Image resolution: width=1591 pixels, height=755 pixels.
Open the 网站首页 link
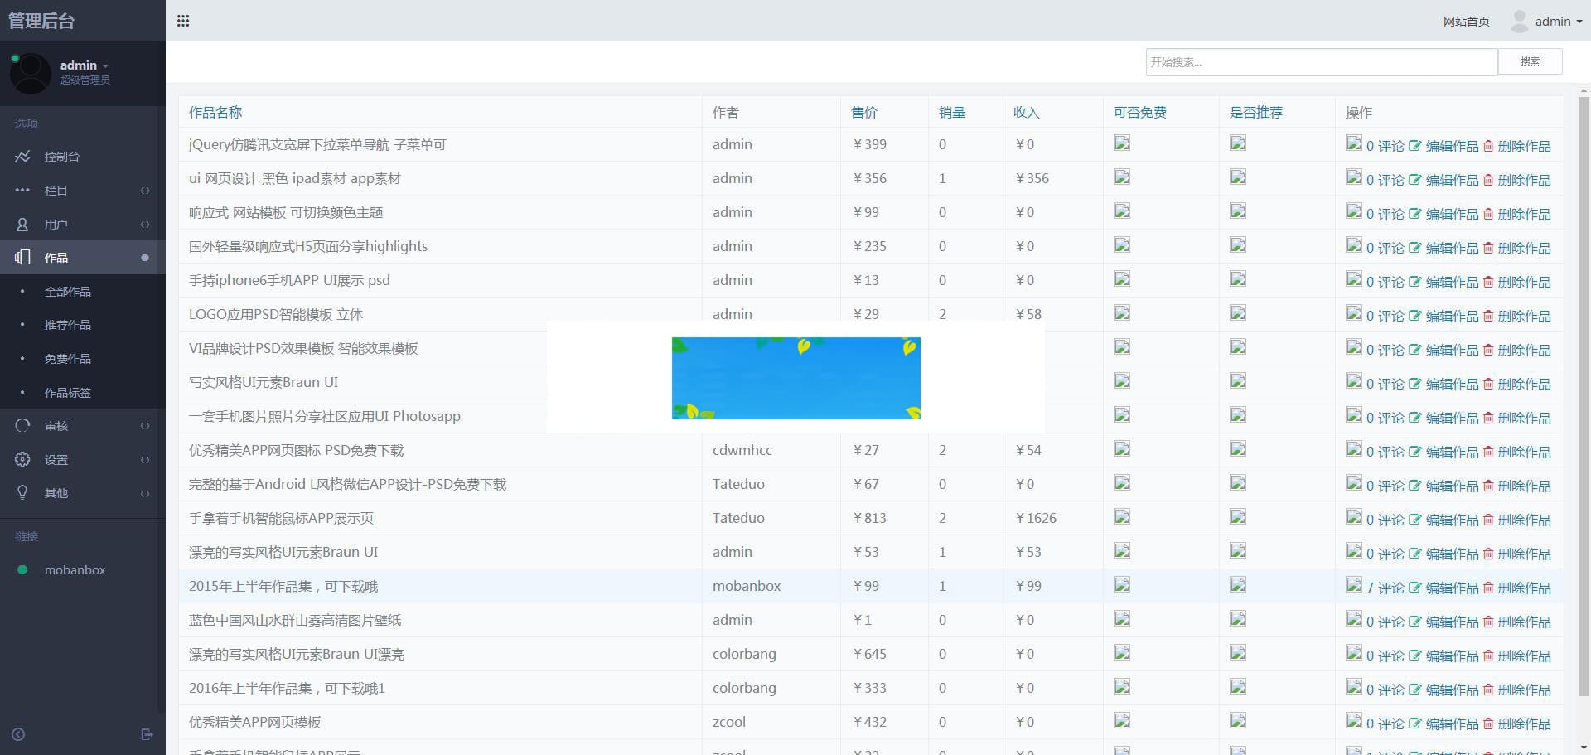click(1466, 22)
